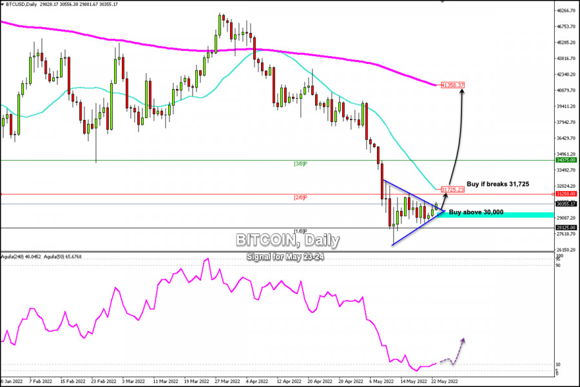Click the 12 Apr 2022 date label
580x387 pixels.
[x=289, y=381]
